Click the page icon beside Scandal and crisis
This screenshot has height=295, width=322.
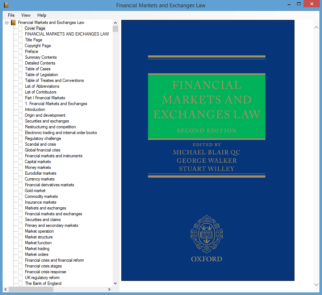21,144
